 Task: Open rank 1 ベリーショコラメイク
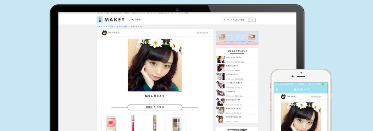pyautogui.click(x=234, y=57)
